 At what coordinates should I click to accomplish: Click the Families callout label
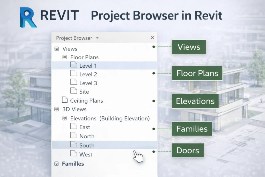coord(192,129)
